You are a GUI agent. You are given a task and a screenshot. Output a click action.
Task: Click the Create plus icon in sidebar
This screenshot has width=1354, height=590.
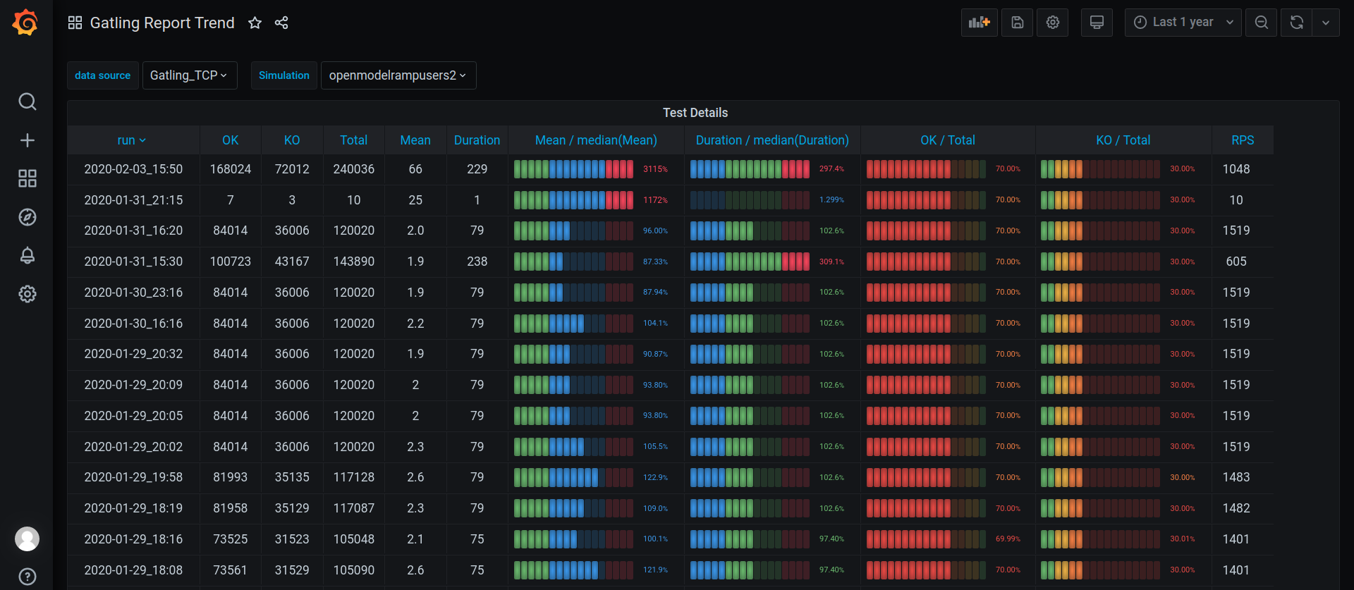pyautogui.click(x=27, y=140)
